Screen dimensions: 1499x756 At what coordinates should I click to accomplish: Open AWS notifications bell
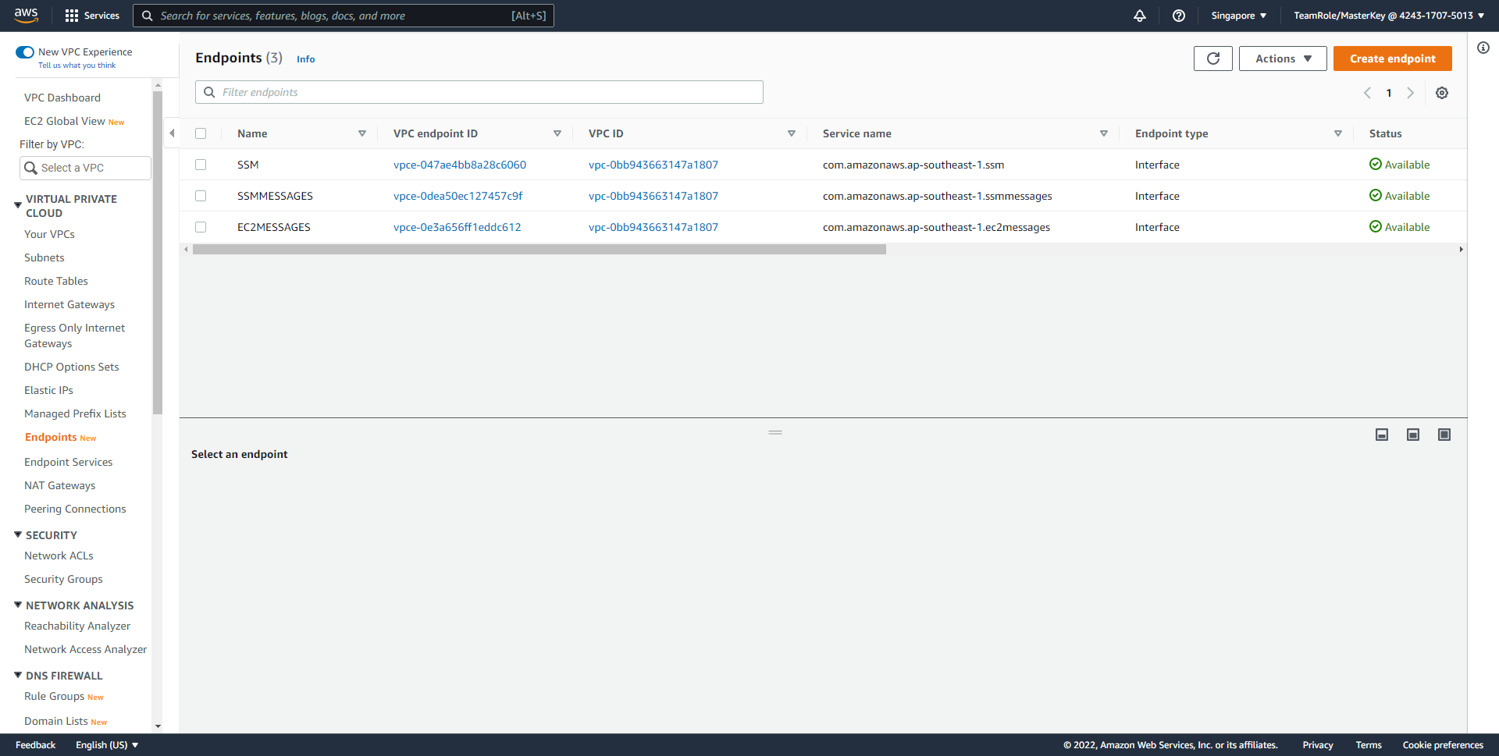coord(1140,16)
